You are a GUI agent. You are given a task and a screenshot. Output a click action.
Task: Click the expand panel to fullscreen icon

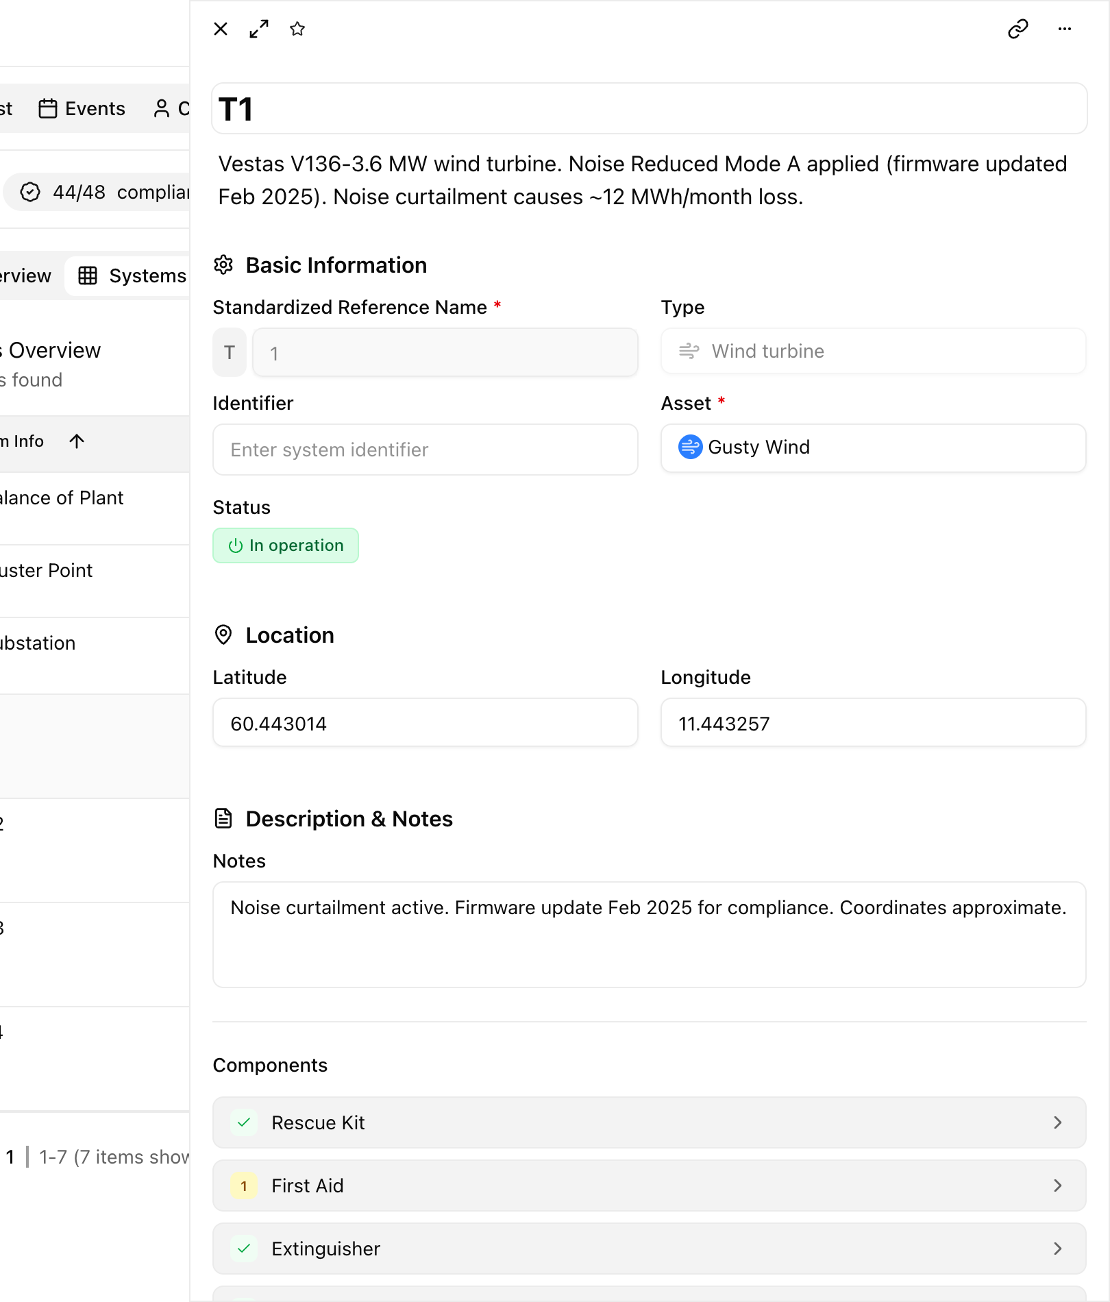click(259, 29)
